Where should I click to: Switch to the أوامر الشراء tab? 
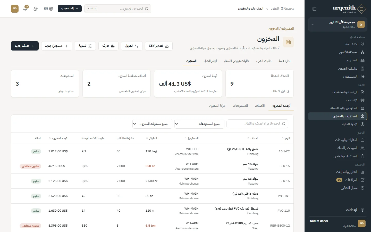click(210, 61)
